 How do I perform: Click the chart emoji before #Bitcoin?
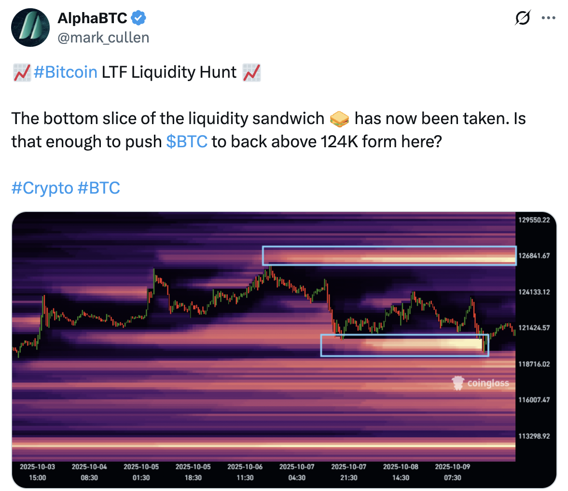[21, 72]
